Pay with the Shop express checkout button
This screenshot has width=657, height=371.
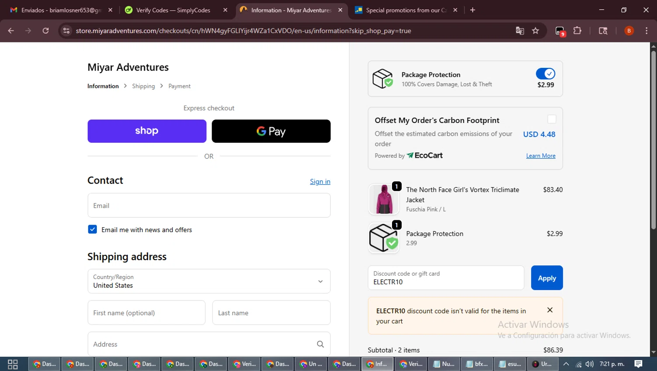[x=147, y=131]
